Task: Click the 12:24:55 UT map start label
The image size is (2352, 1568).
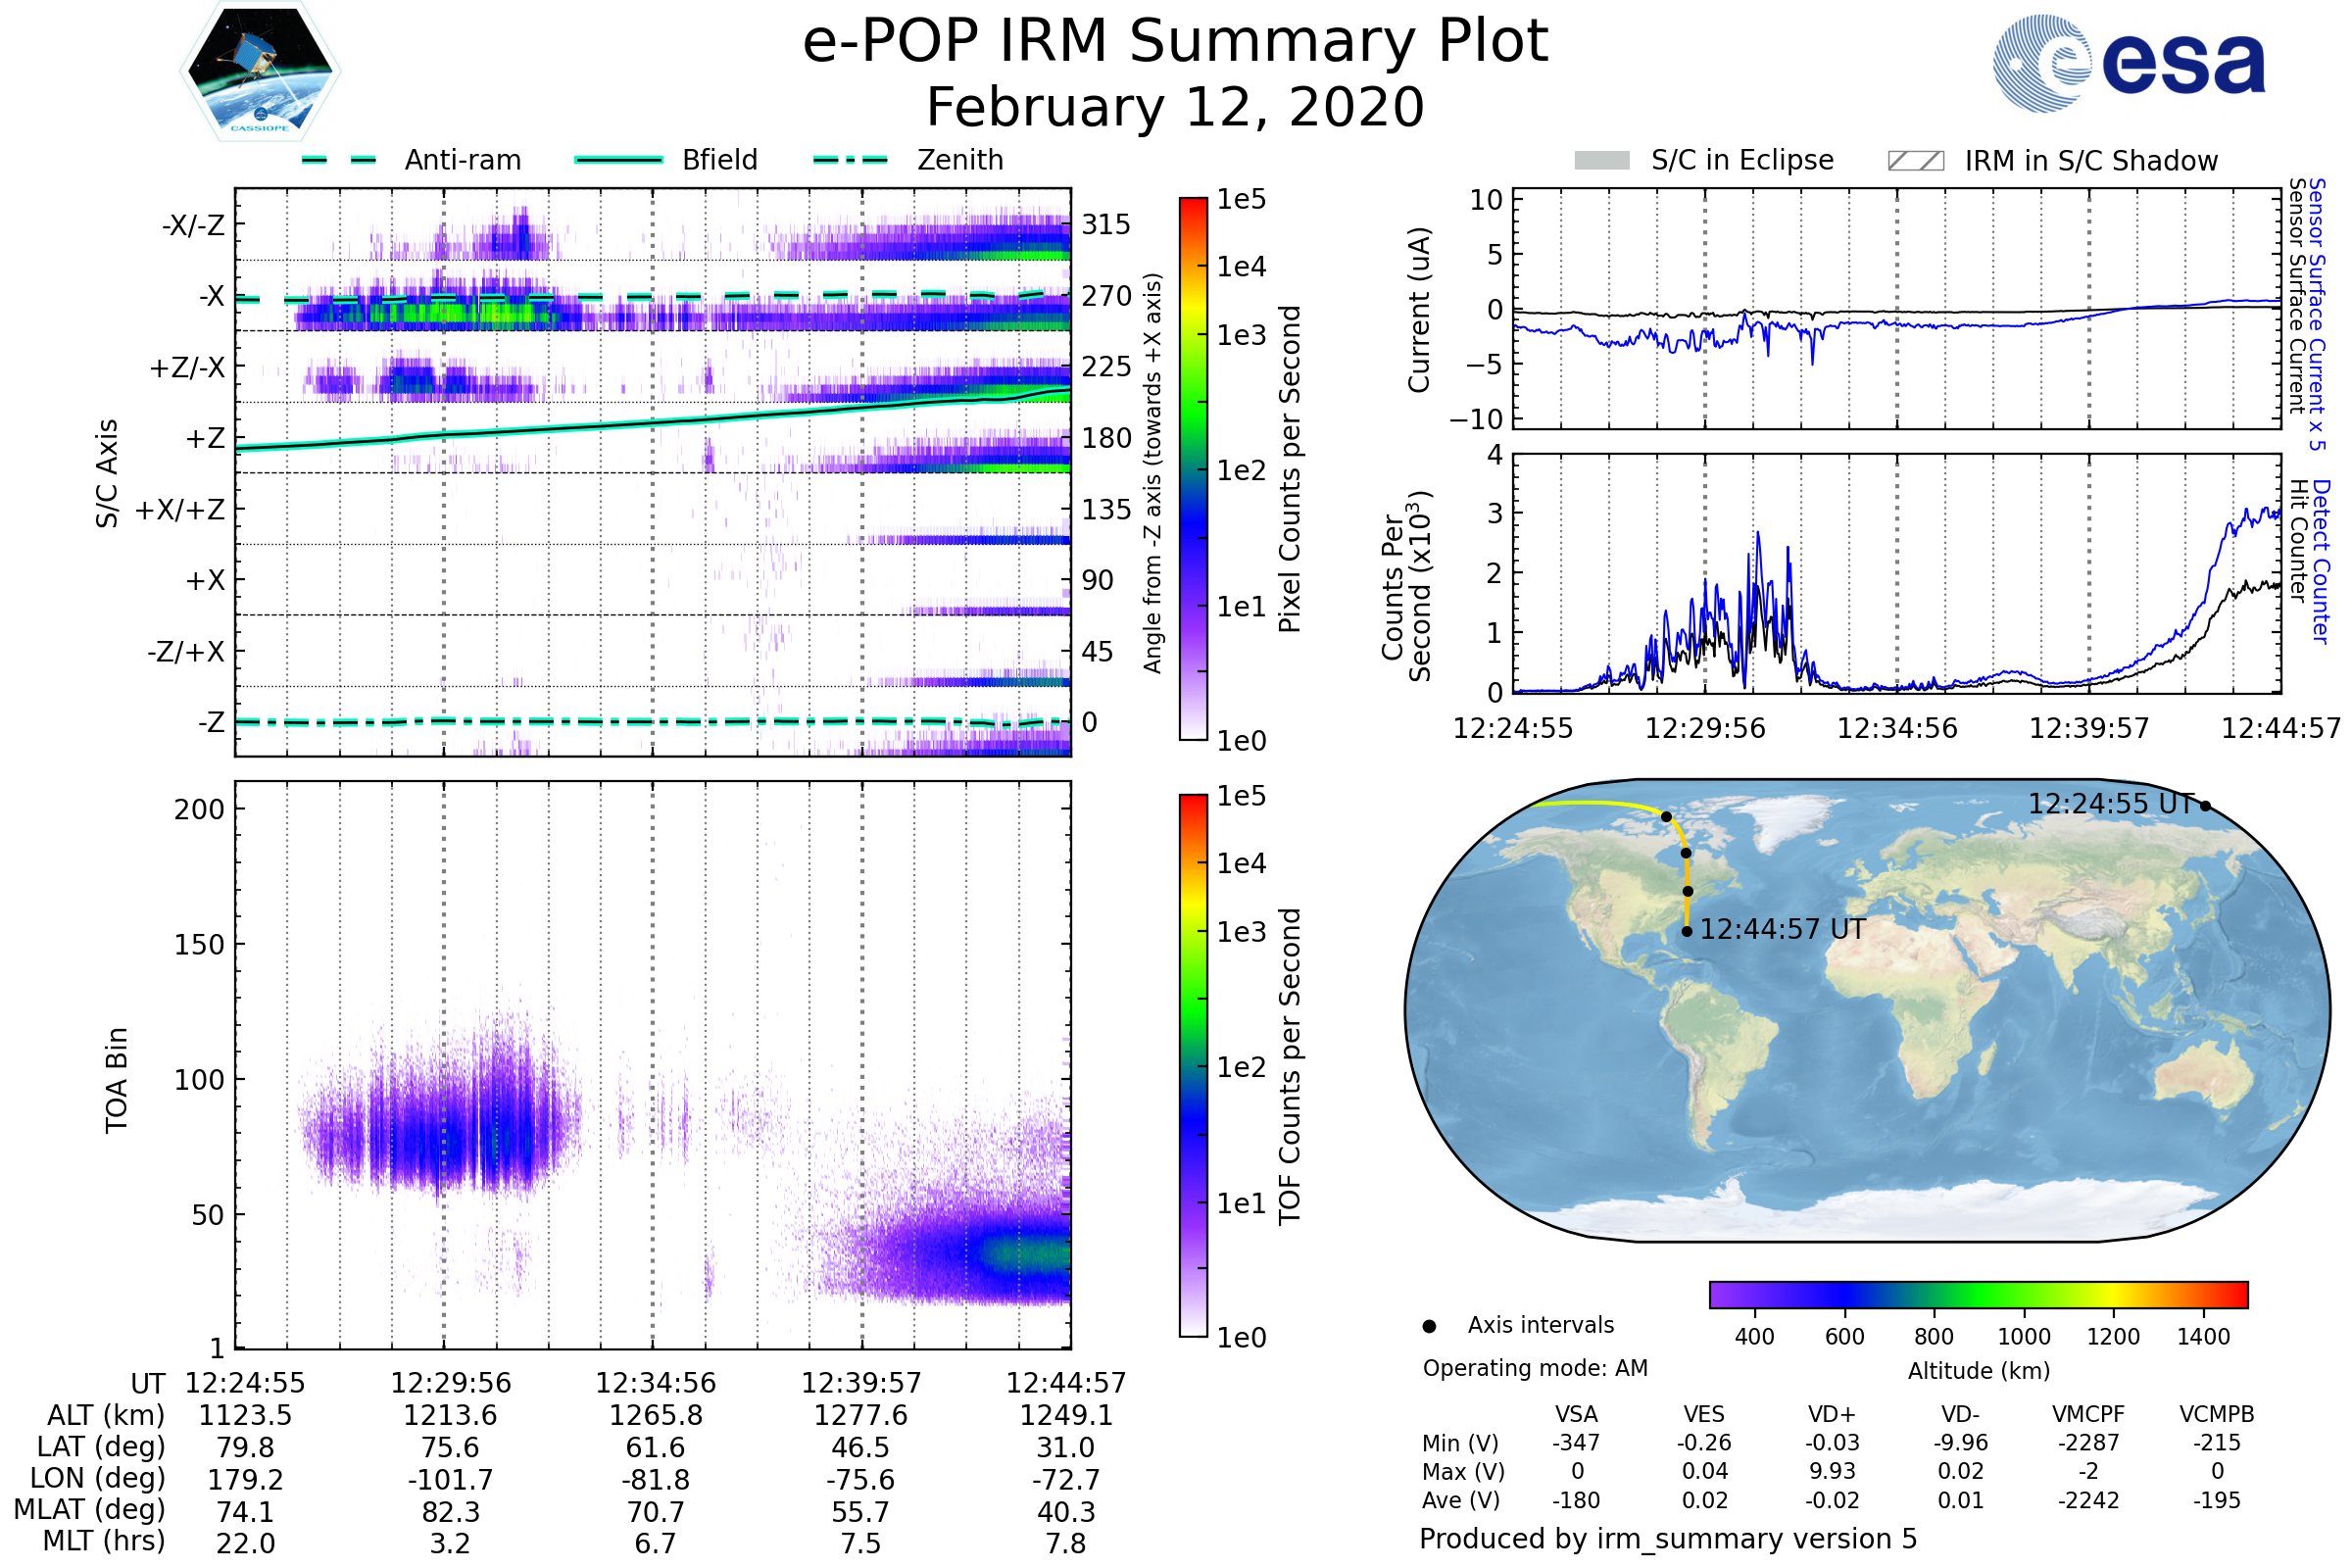Action: 2110,804
